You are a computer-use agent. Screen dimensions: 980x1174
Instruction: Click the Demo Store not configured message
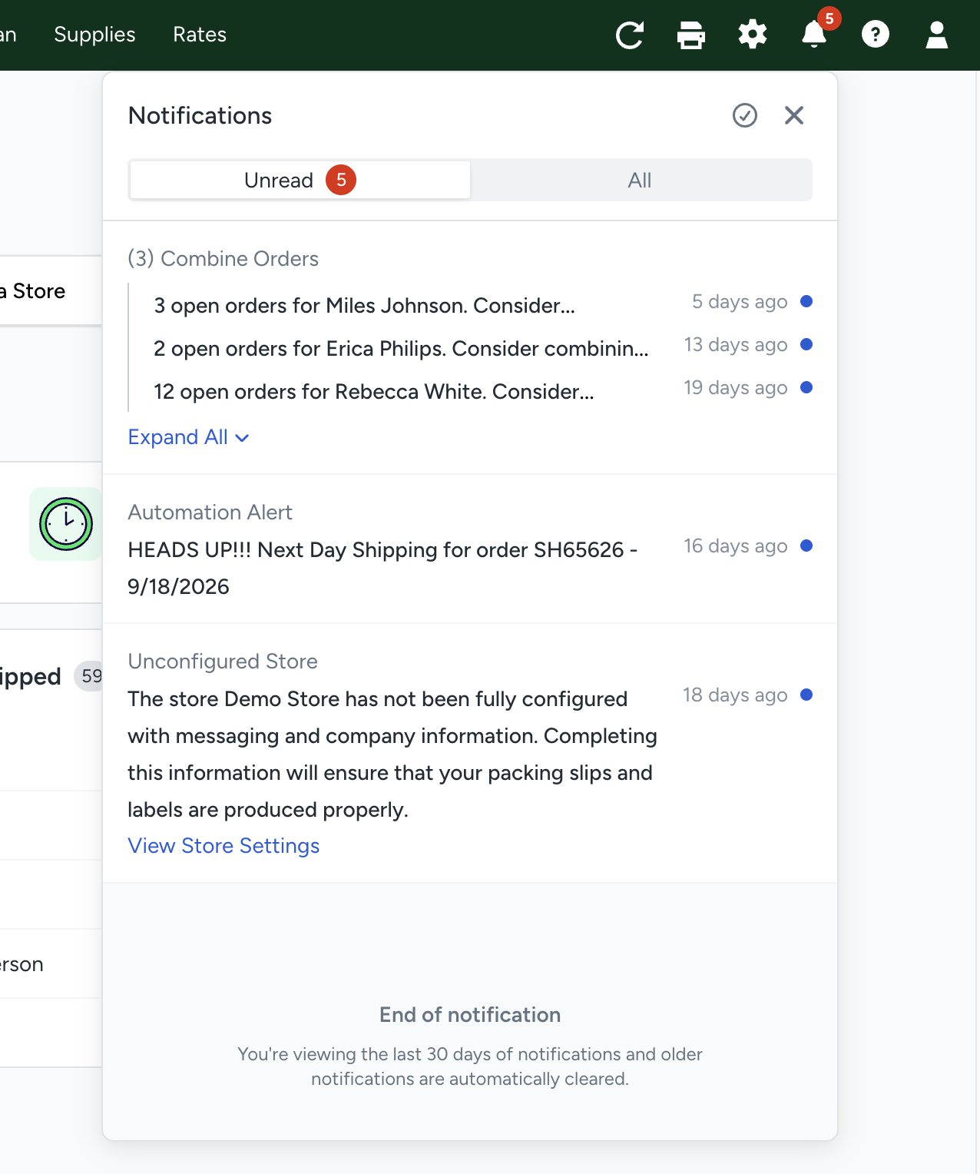tap(392, 754)
